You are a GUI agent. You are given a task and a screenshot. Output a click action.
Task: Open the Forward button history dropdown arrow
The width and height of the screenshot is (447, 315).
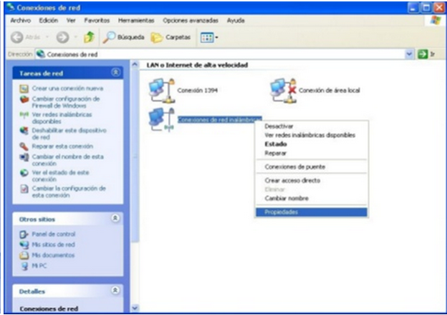pos(76,37)
